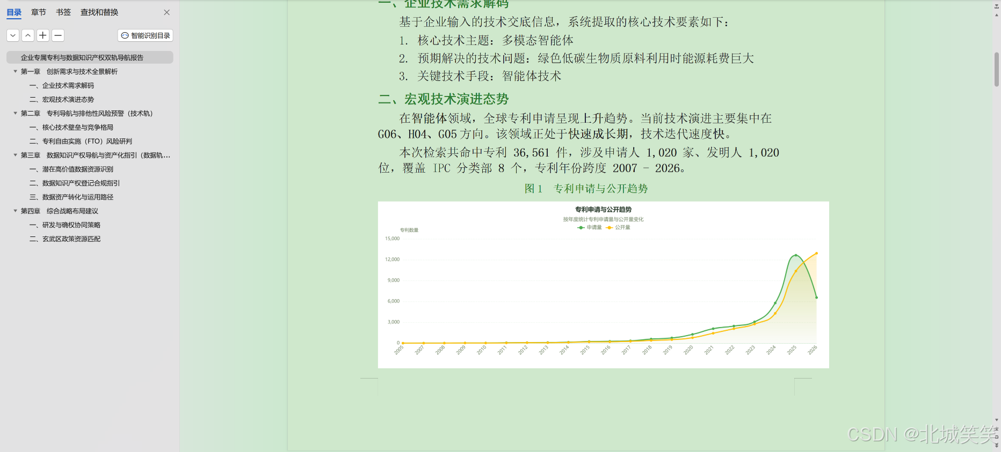Switch to 书签 tab
Viewport: 1001px width, 452px height.
[x=63, y=12]
